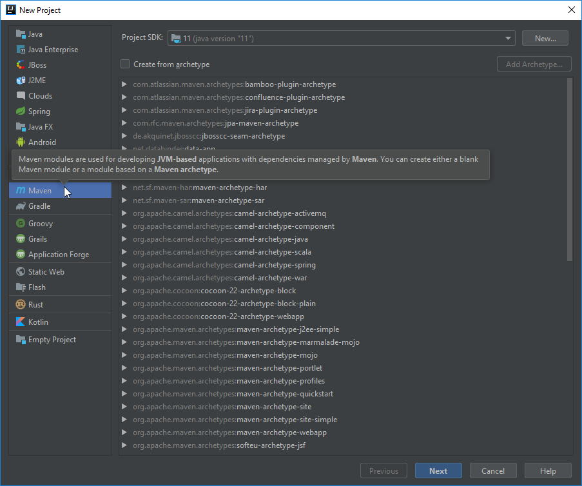
Task: Click the Android robot icon
Action: pyautogui.click(x=21, y=142)
